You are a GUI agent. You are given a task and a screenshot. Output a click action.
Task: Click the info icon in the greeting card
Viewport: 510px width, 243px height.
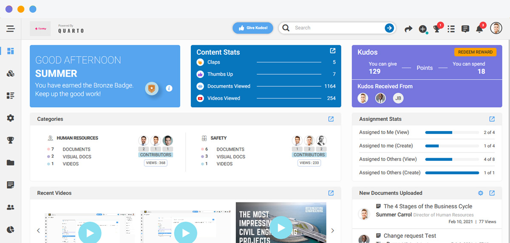(169, 88)
